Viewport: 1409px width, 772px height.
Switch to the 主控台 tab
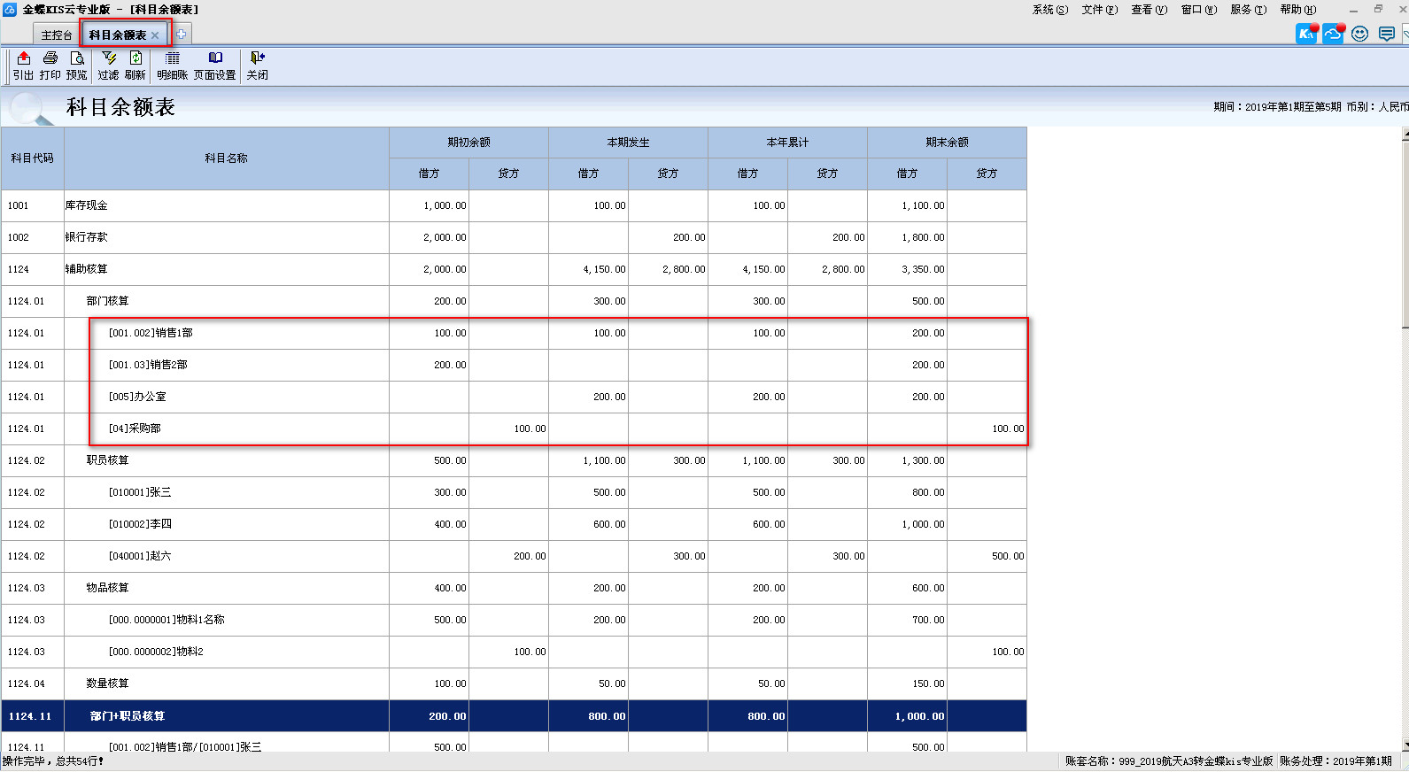coord(57,35)
